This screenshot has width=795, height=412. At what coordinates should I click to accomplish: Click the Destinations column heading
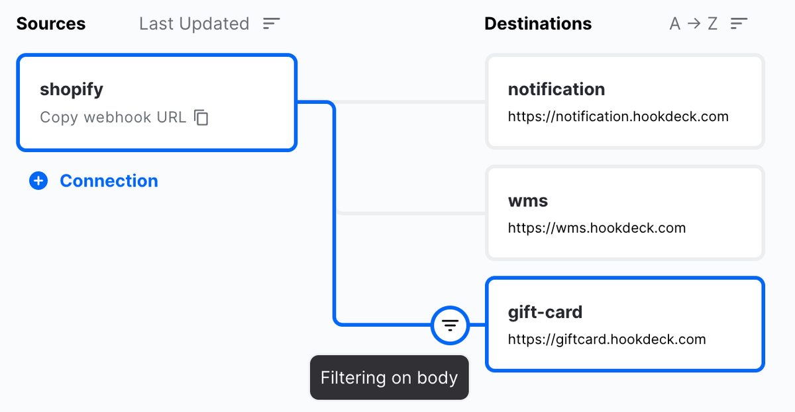click(x=538, y=24)
